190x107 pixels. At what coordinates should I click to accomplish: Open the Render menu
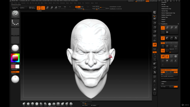(x=67, y=3)
